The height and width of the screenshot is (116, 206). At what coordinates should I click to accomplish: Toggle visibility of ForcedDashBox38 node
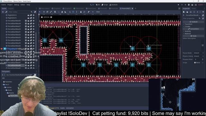pyautogui.click(x=33, y=24)
